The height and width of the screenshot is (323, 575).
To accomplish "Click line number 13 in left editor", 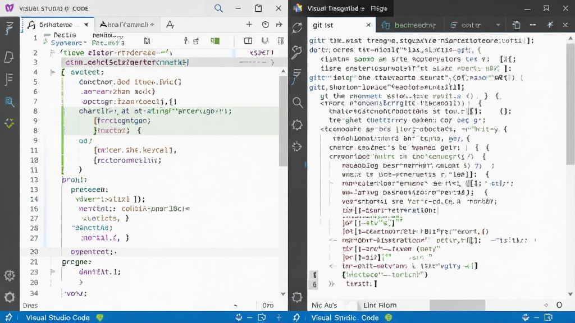I will click(34, 190).
